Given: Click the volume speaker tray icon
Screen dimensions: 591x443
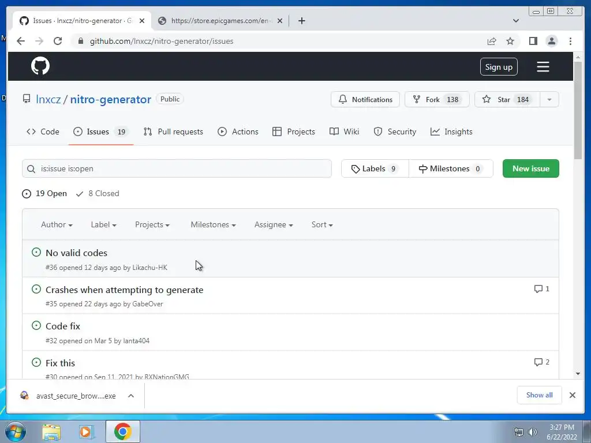Looking at the screenshot, I should pyautogui.click(x=532, y=432).
